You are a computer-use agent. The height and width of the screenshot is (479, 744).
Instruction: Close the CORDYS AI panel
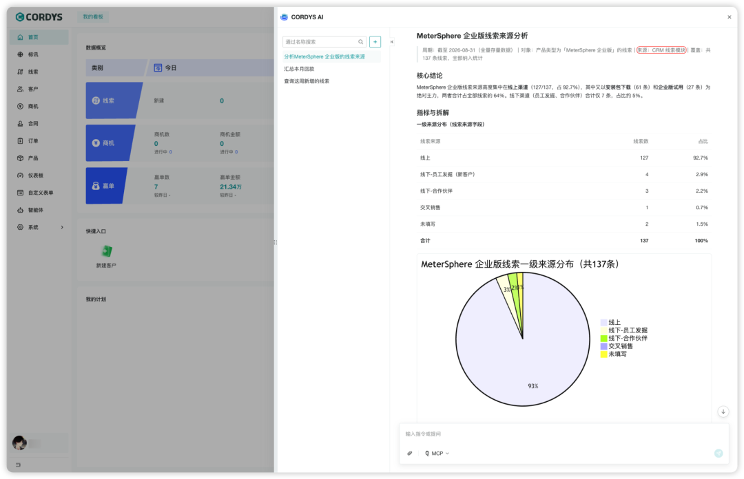click(730, 17)
